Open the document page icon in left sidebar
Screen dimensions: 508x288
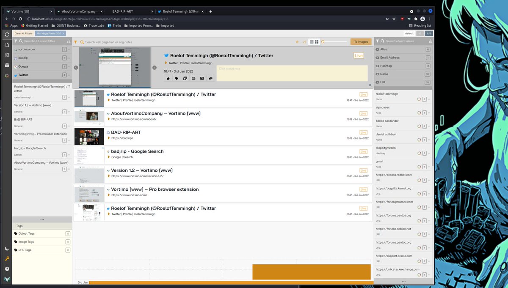point(7,45)
